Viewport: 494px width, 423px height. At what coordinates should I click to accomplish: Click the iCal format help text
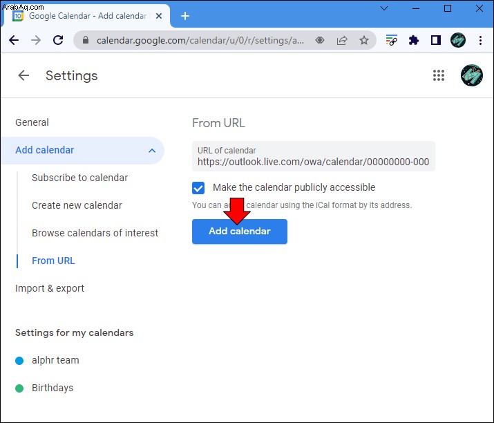pyautogui.click(x=302, y=205)
